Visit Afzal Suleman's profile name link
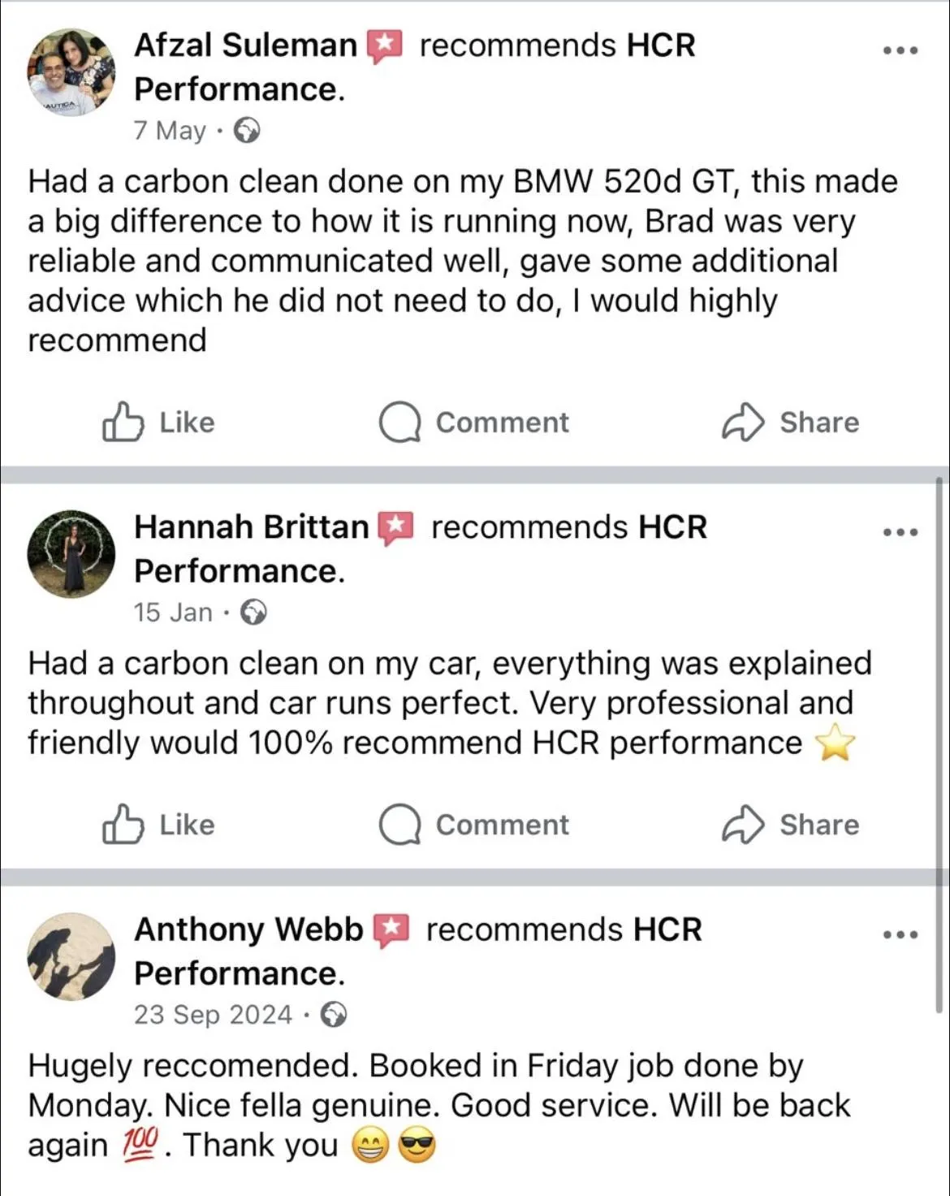 coord(245,45)
